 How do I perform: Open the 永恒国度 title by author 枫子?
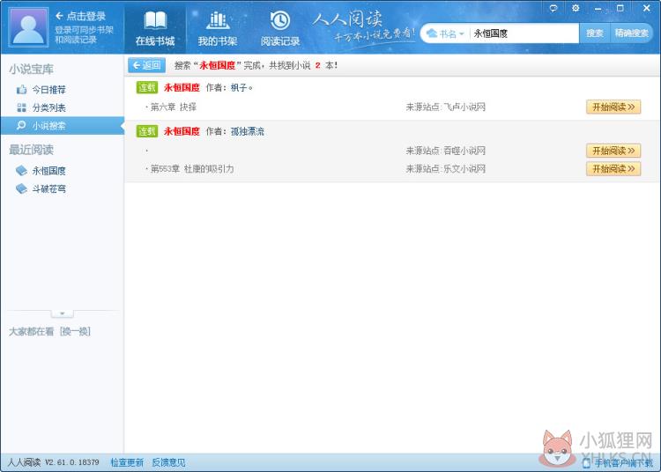point(182,87)
